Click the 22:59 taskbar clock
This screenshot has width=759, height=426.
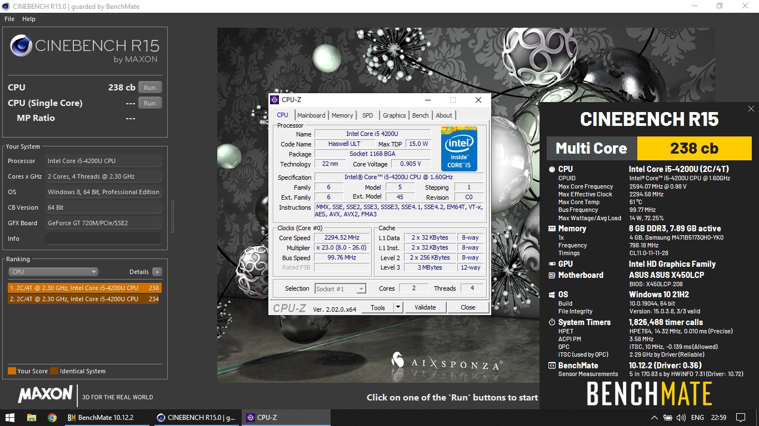click(718, 418)
